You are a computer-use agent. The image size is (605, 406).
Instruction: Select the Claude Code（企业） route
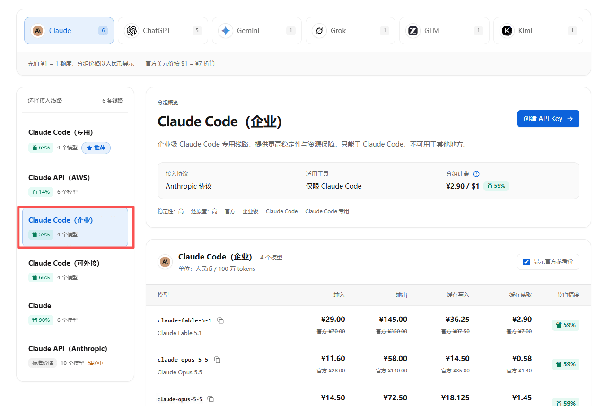click(75, 227)
